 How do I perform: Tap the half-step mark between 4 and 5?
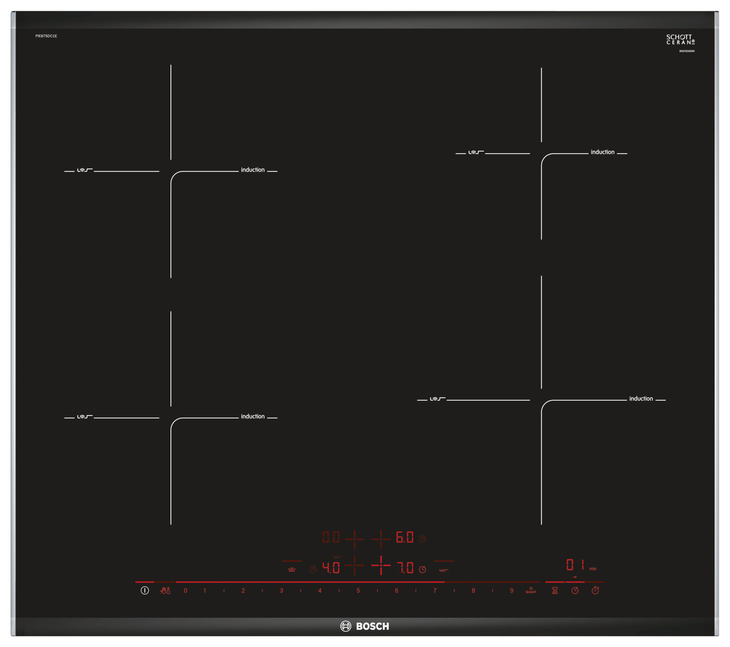(x=339, y=591)
